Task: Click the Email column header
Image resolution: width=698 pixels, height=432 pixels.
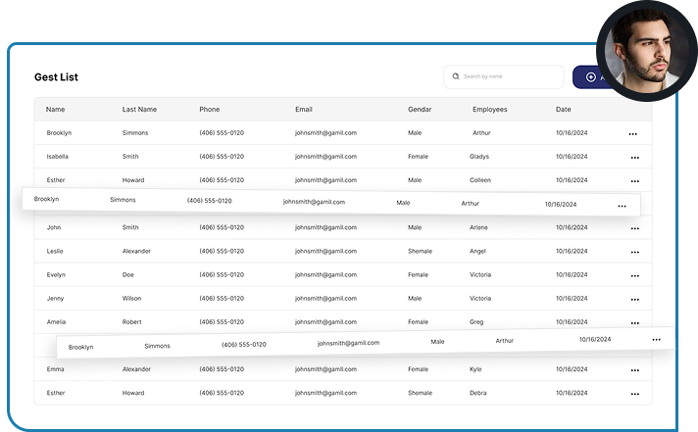Action: click(x=304, y=110)
